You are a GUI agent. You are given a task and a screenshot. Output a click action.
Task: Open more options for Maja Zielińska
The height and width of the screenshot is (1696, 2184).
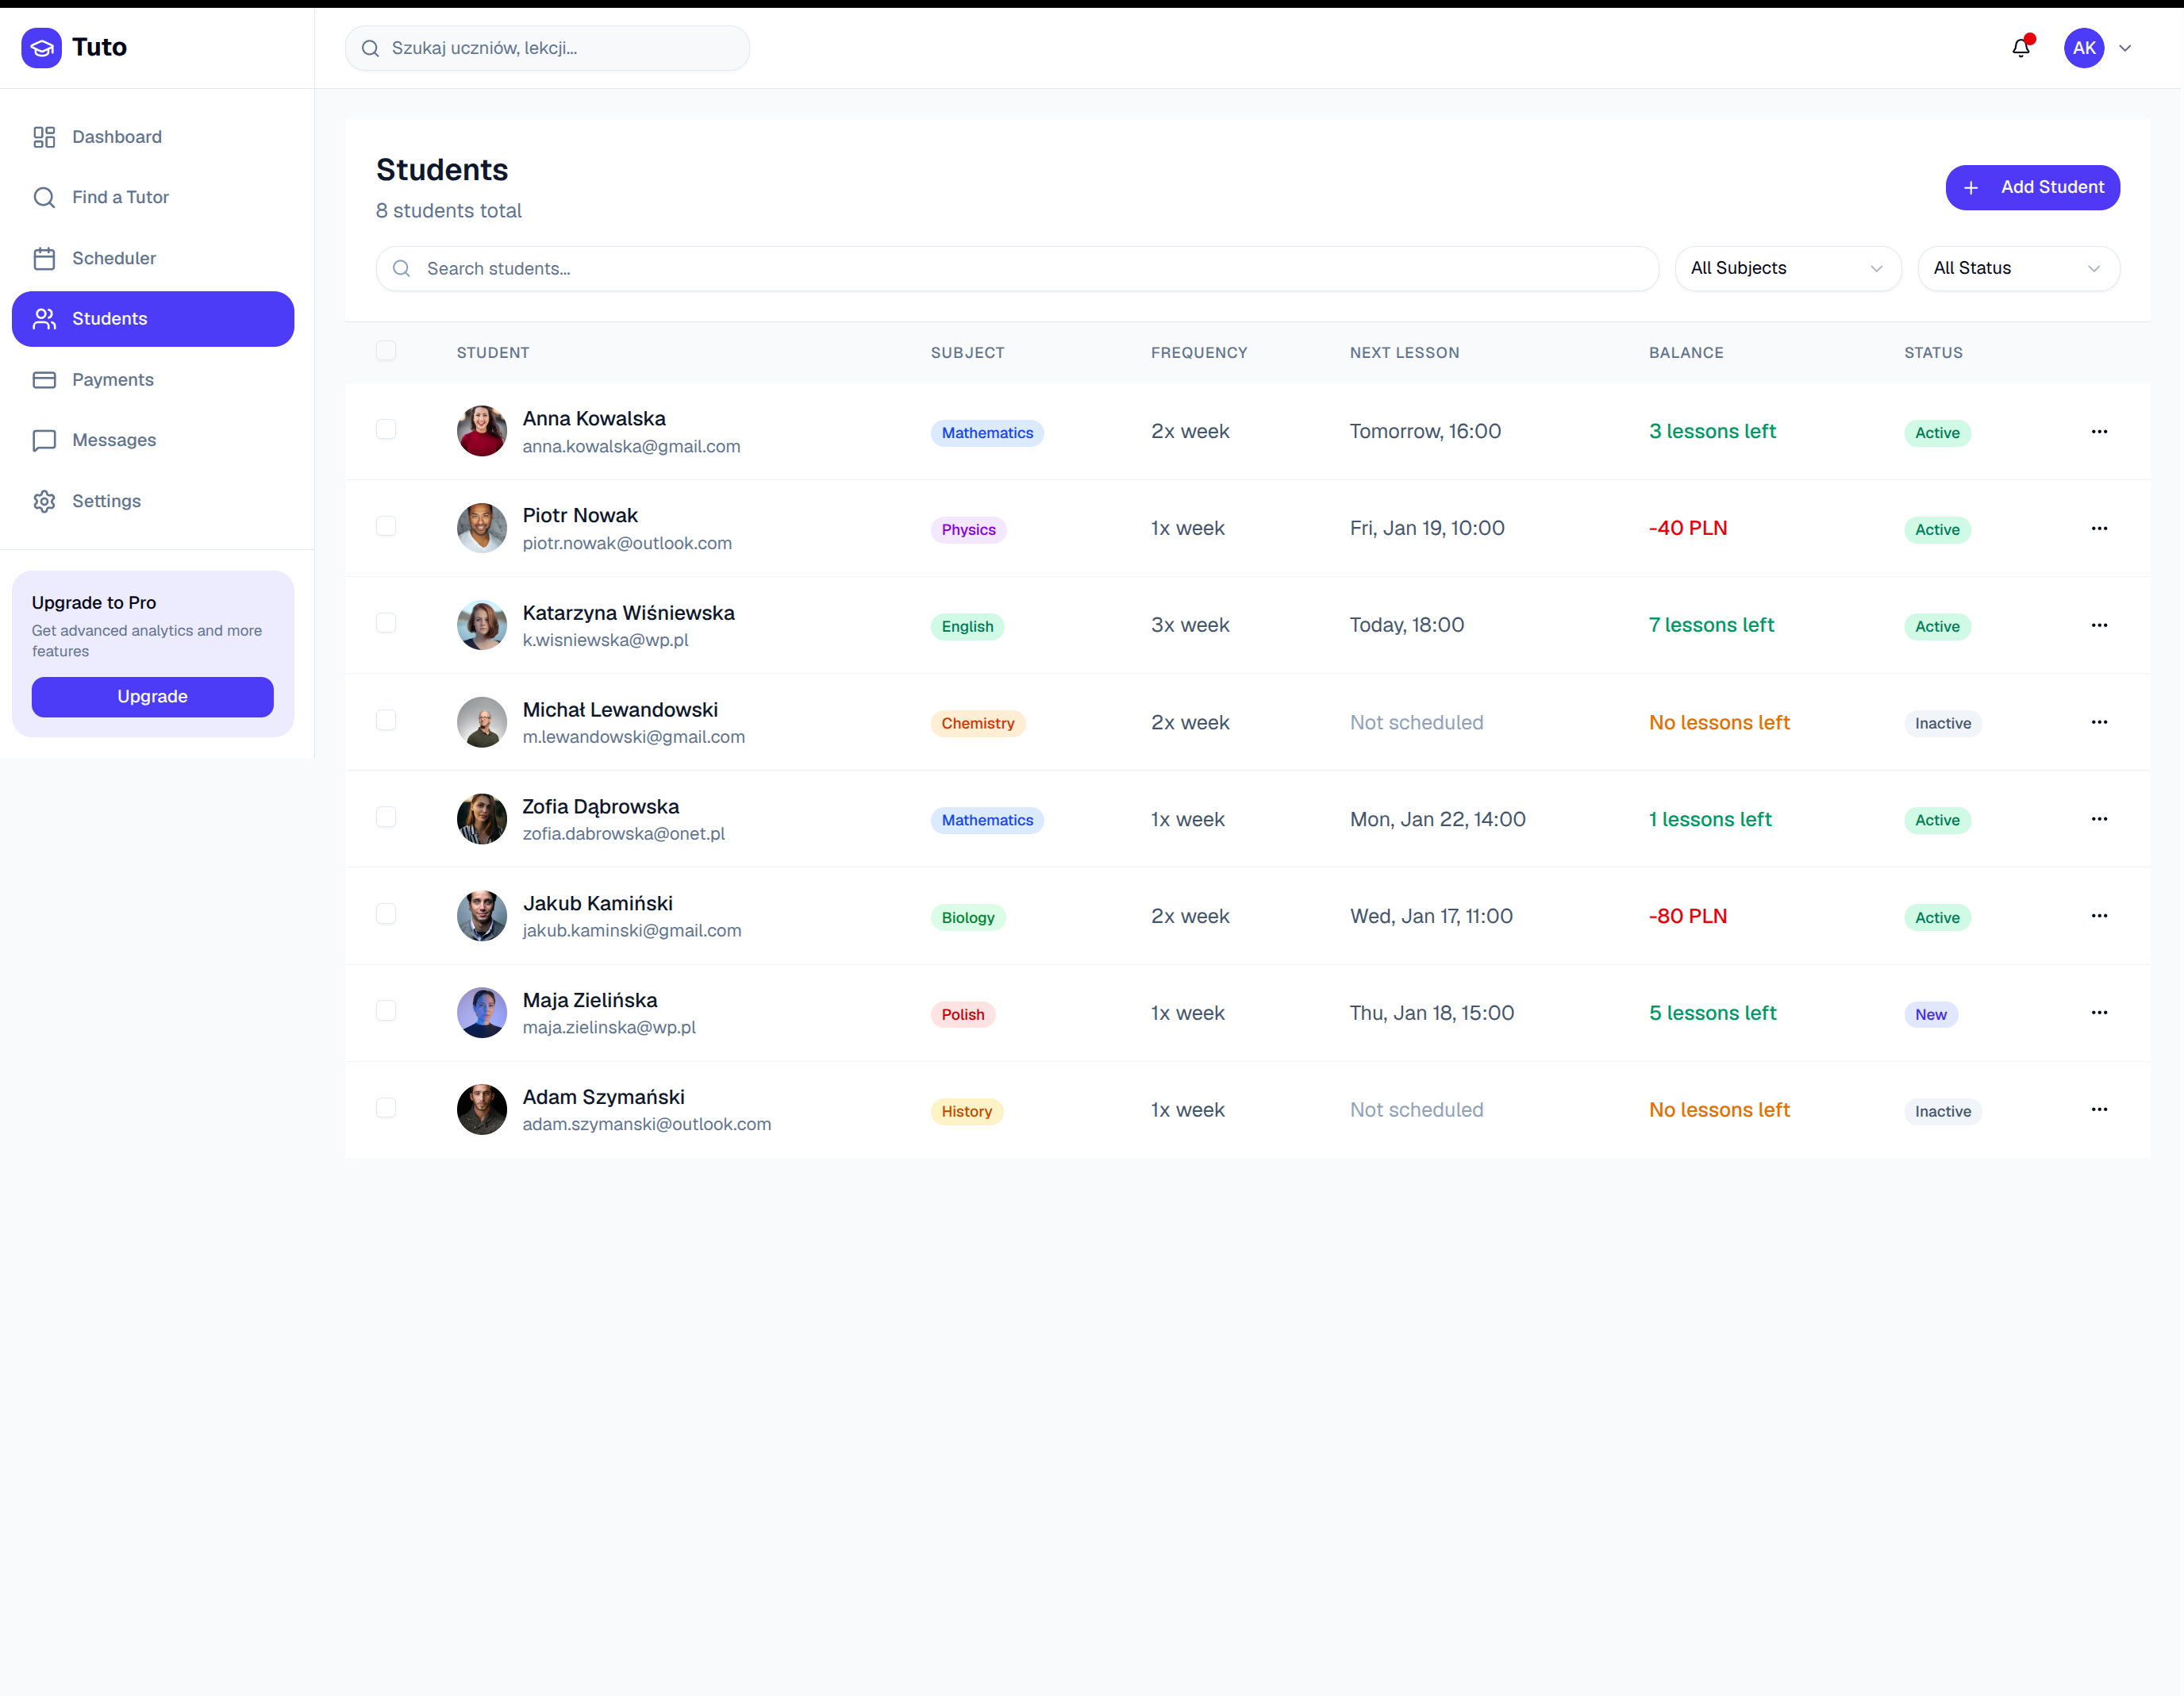click(x=2099, y=1013)
